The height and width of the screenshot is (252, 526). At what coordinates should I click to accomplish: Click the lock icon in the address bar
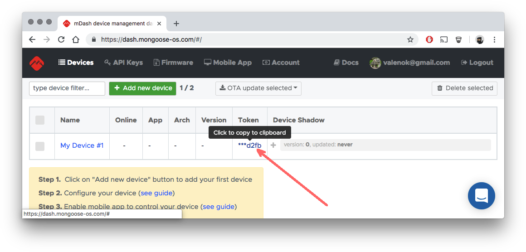coord(93,39)
